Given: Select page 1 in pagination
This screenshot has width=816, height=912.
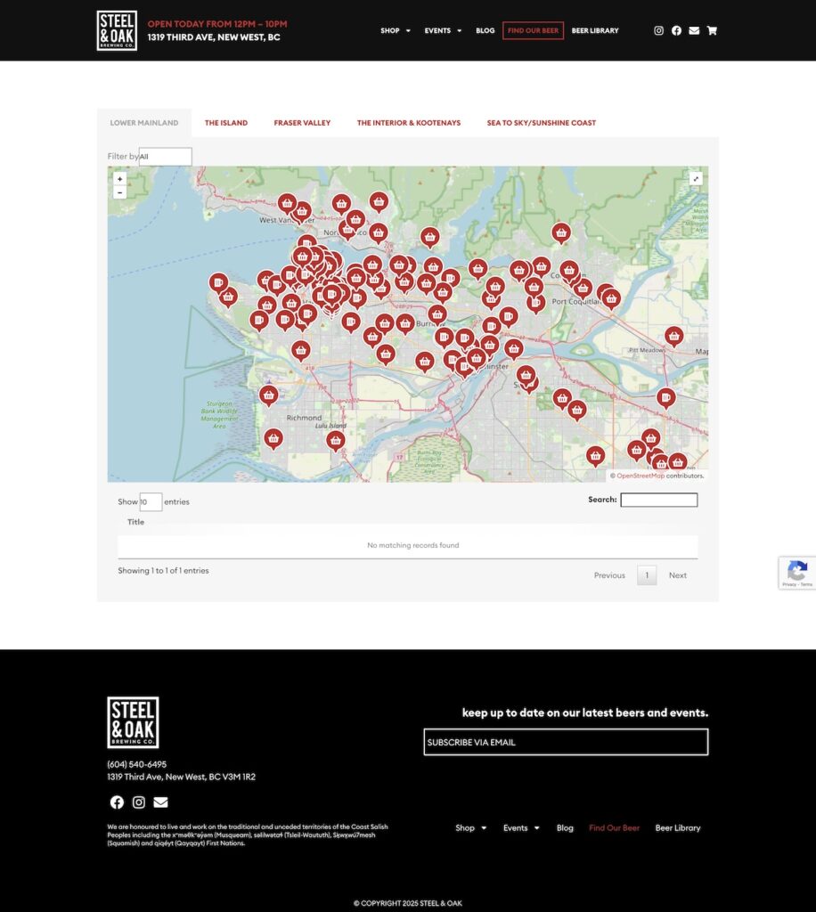Looking at the screenshot, I should (x=647, y=575).
